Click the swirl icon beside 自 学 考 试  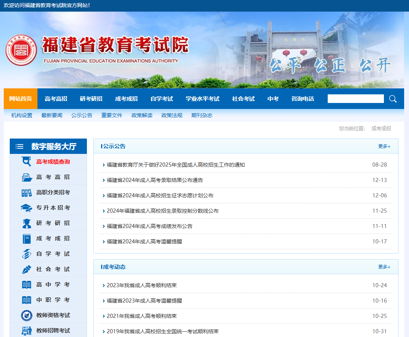click(27, 254)
